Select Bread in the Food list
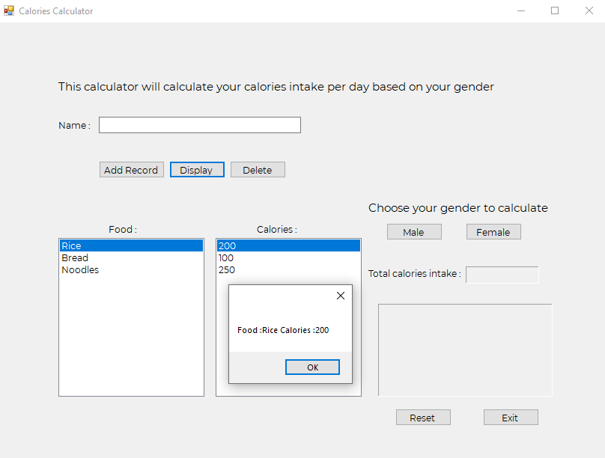The width and height of the screenshot is (605, 458). pyautogui.click(x=131, y=257)
